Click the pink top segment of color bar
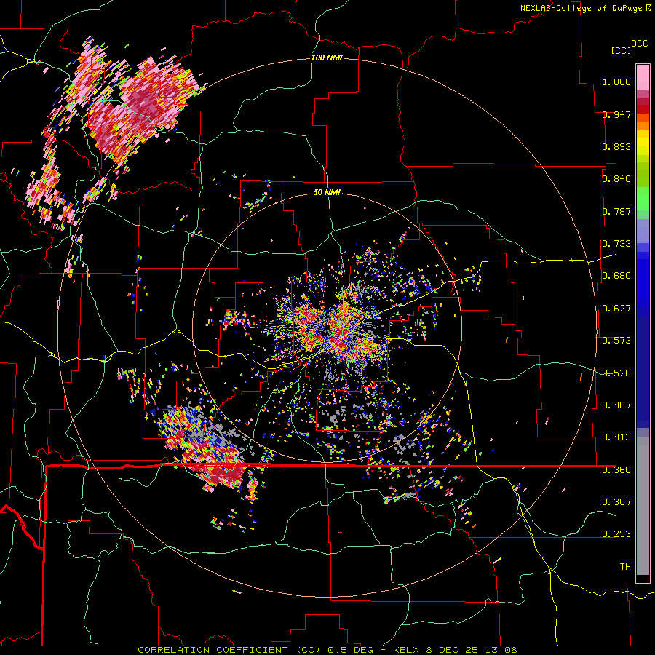 pos(643,77)
